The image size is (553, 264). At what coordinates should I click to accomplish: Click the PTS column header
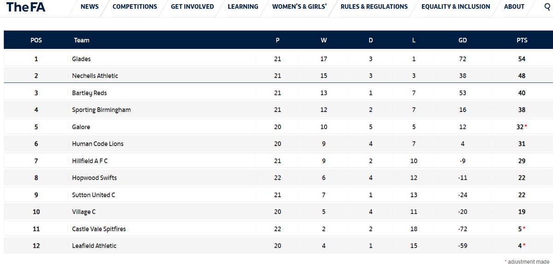click(x=522, y=40)
